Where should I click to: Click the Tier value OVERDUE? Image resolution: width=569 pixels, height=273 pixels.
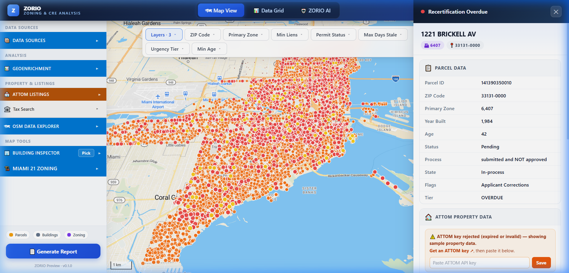(x=492, y=198)
